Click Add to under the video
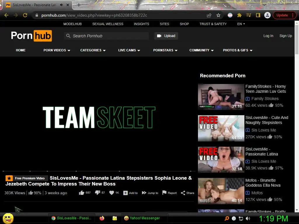 tap(131, 193)
